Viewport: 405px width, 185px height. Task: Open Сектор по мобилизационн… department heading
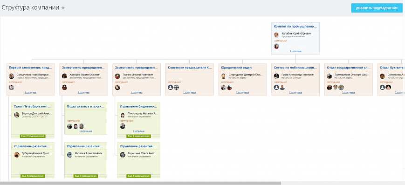tap(295, 68)
